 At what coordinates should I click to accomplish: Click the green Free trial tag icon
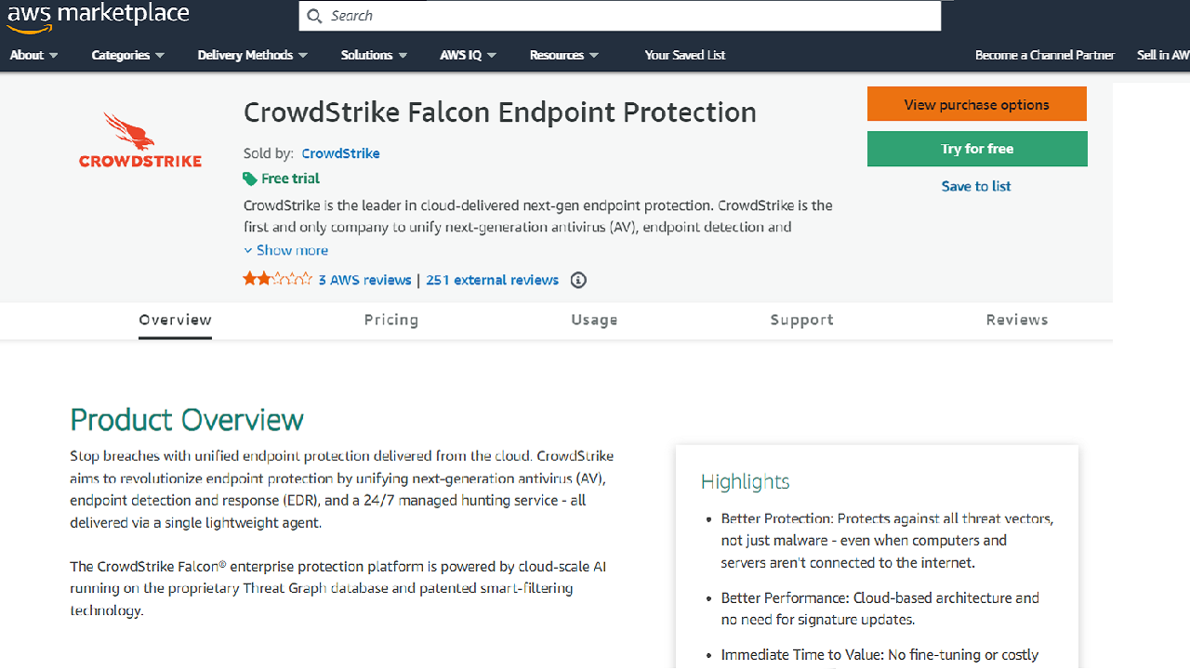pyautogui.click(x=251, y=178)
